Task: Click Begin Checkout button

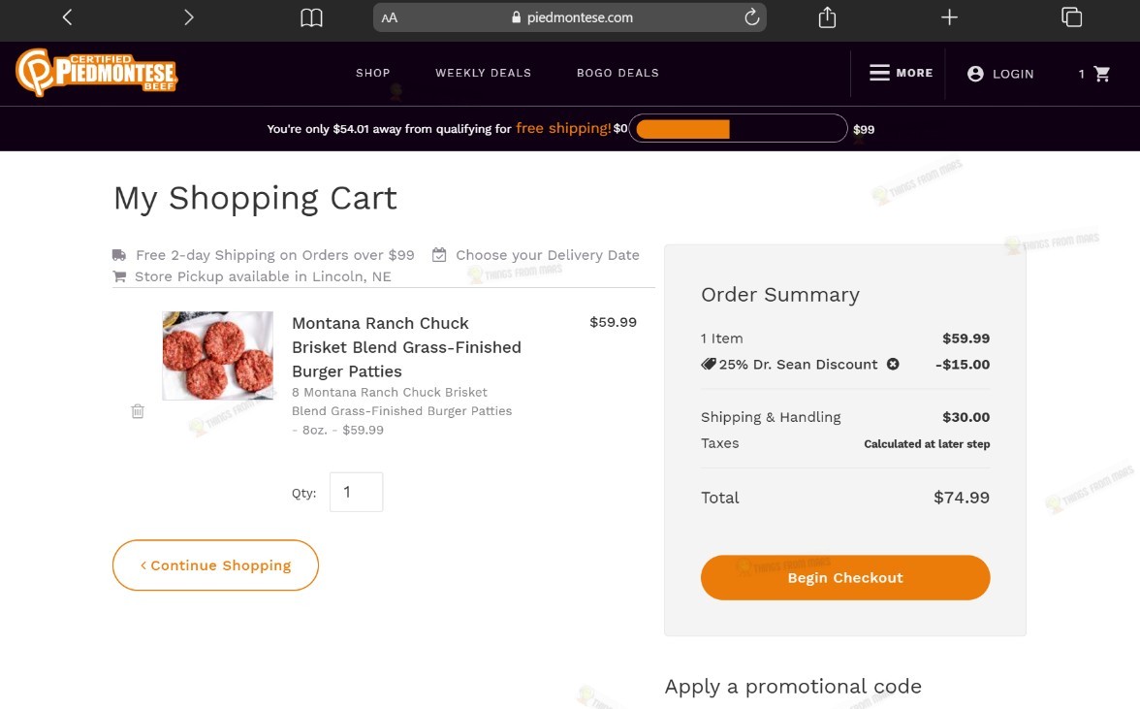Action: (x=845, y=577)
